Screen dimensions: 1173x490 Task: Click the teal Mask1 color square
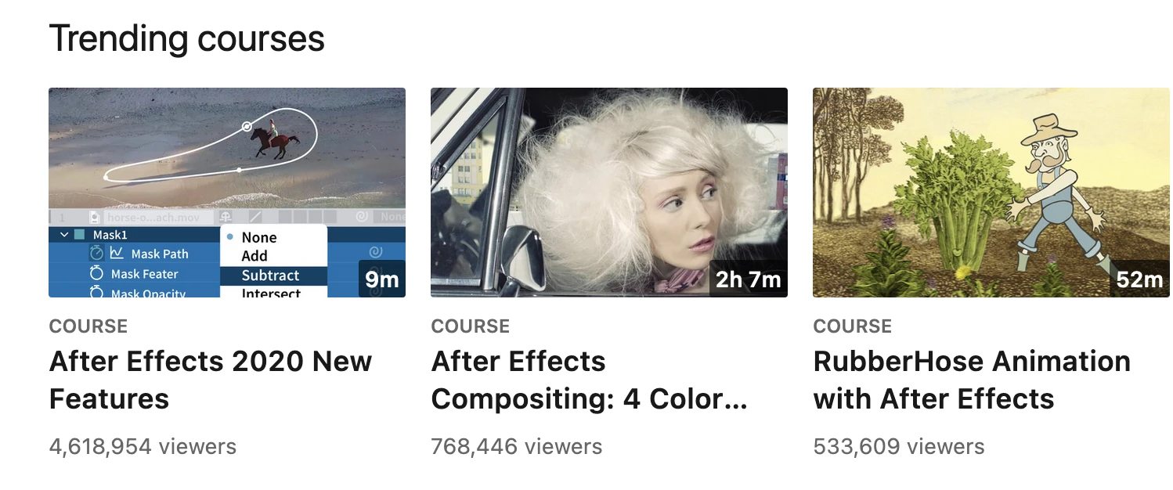pyautogui.click(x=80, y=235)
